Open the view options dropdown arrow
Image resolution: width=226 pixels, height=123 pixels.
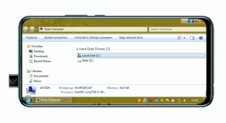pyautogui.click(x=184, y=38)
